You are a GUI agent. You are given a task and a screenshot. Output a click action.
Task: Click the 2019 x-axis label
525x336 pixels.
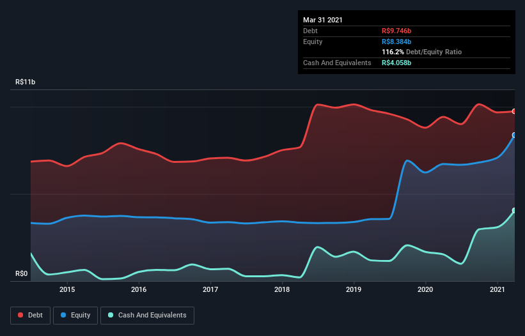tap(354, 289)
